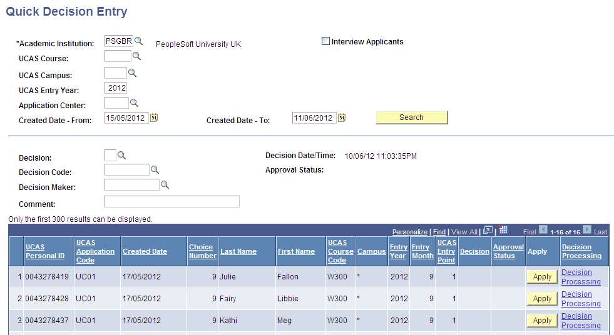Click the download to spreadsheet grid icon

504,230
